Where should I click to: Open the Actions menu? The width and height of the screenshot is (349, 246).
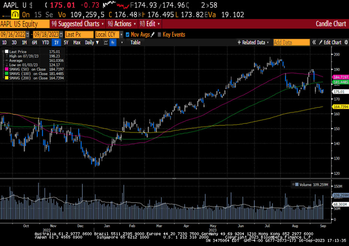coord(122,24)
